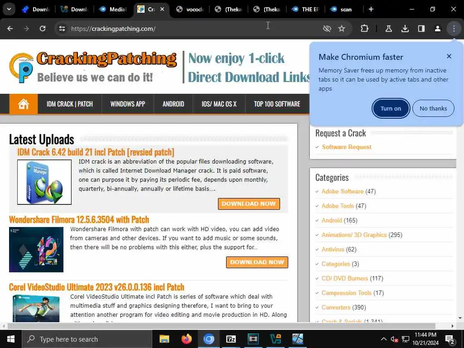Turn on Memory Saver
Viewport: 464px width, 348px height.
391,108
